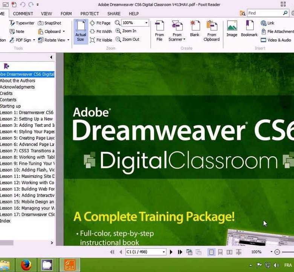The image size is (294, 272).
Task: Go to previous page button
Action: pyautogui.click(x=121, y=252)
